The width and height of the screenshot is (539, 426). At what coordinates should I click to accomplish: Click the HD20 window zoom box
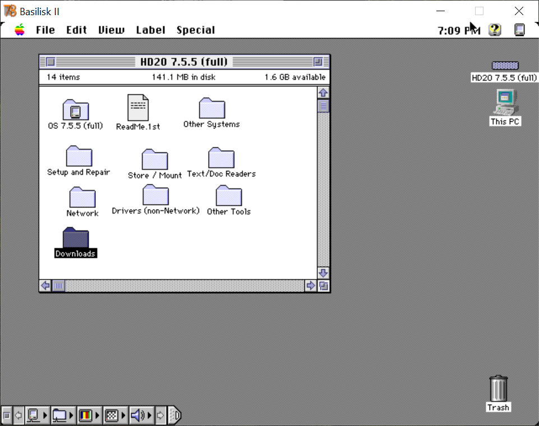click(x=318, y=62)
